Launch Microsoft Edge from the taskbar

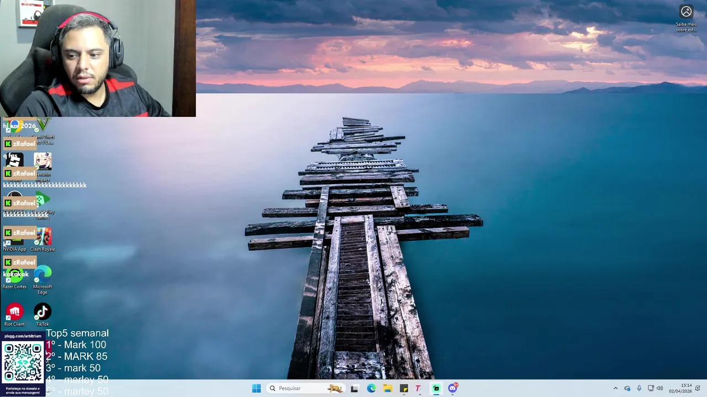[x=371, y=388]
